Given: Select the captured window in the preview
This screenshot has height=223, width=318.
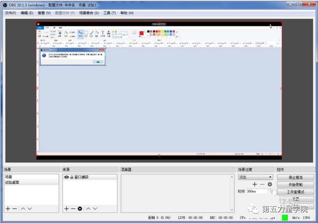Looking at the screenshot, I should [159, 89].
